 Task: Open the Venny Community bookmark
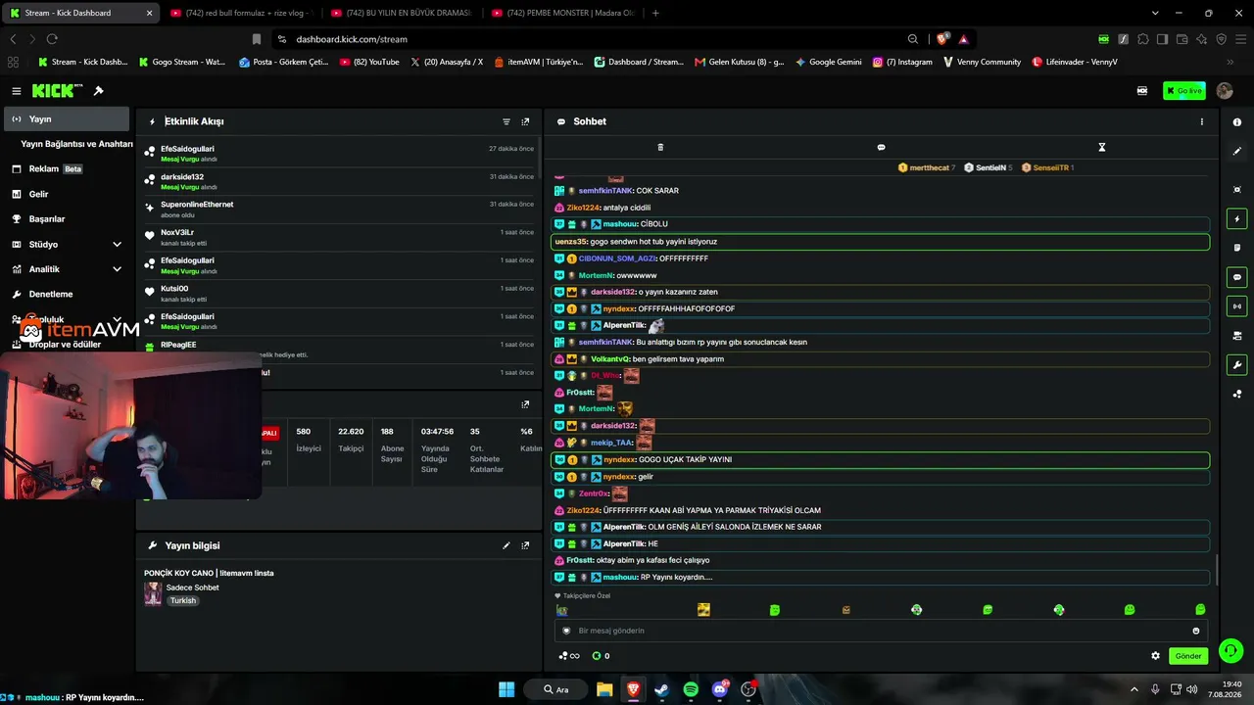point(983,62)
